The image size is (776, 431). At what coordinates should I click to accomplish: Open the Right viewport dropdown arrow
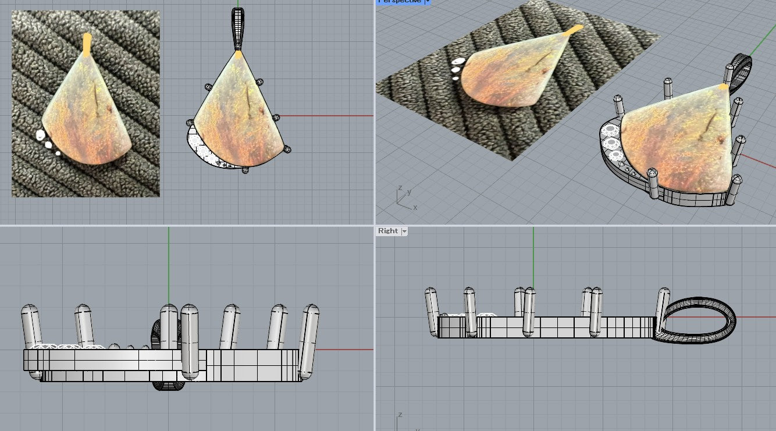click(404, 231)
